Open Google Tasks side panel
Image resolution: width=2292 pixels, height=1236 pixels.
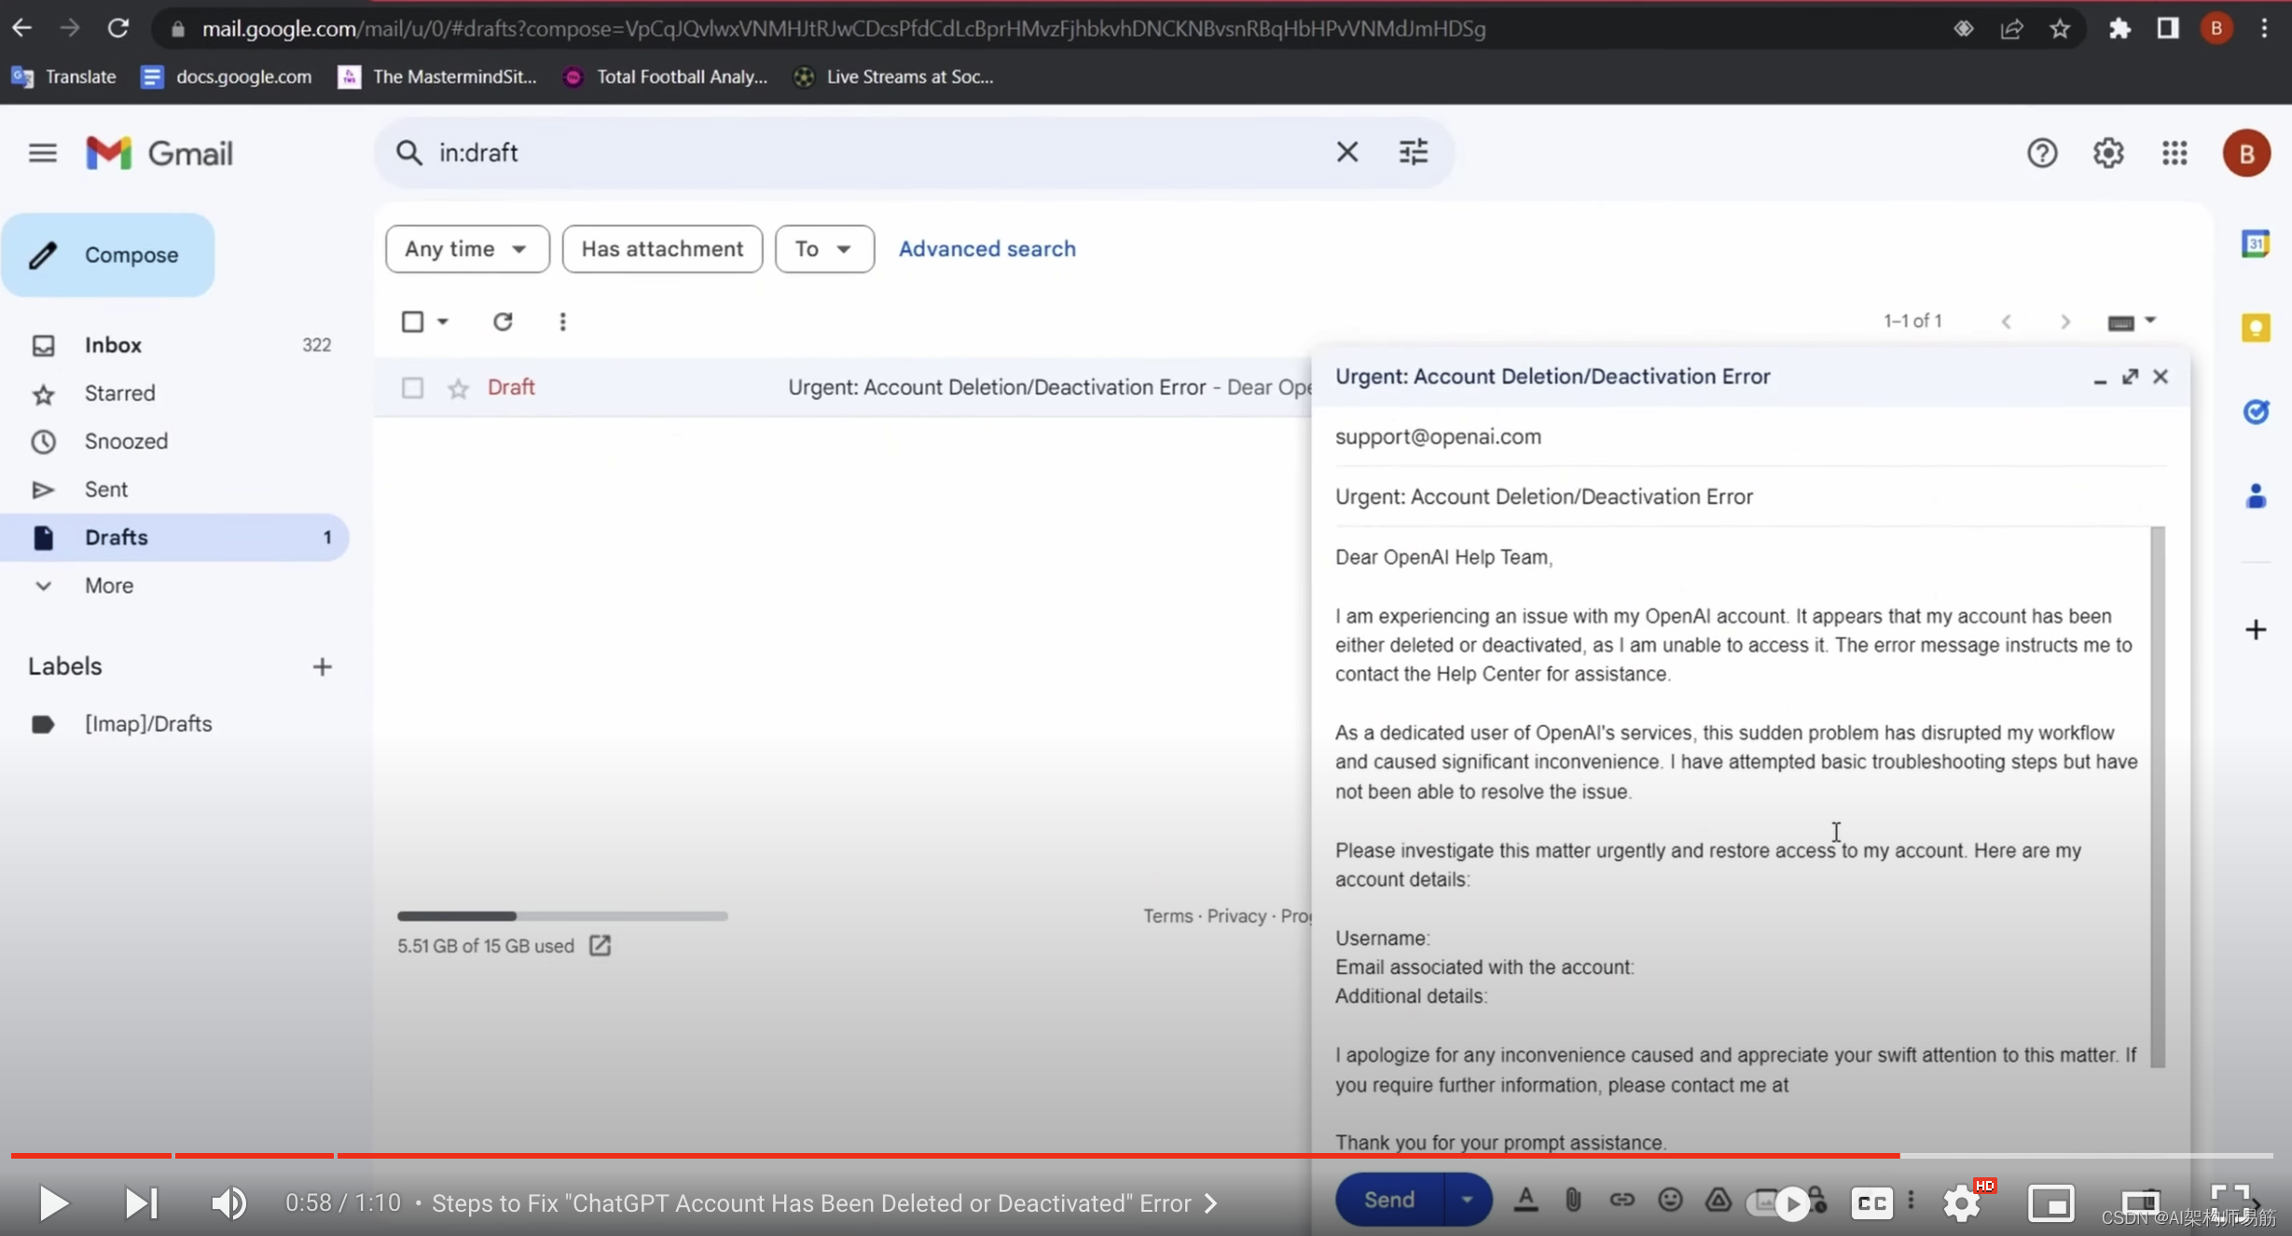[x=2255, y=411]
